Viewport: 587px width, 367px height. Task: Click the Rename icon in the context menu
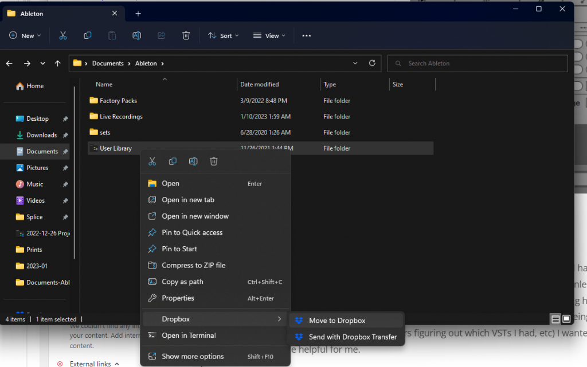pos(193,161)
